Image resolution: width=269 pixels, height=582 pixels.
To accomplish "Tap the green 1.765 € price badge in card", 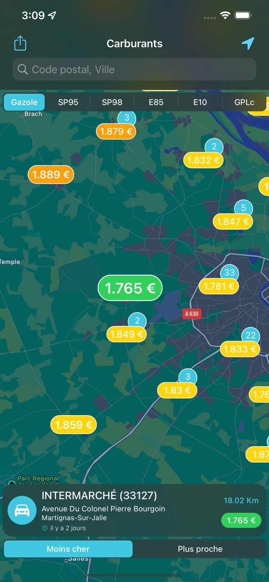I will pos(241,521).
